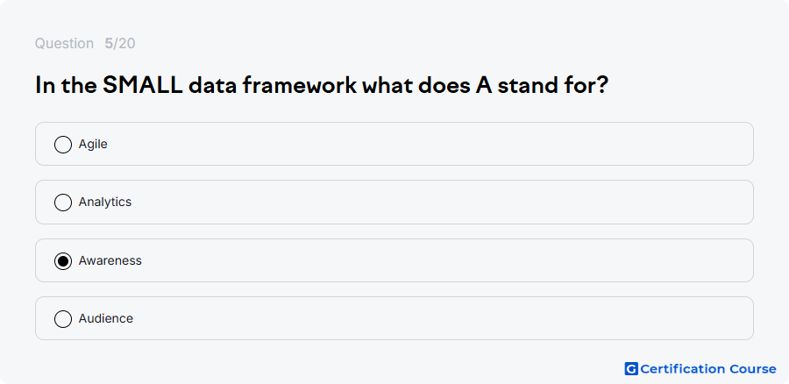Pick the Audience radio button
The image size is (789, 384).
[x=63, y=319]
